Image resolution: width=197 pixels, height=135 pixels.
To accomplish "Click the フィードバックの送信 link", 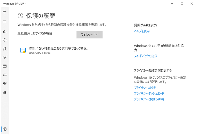I will [x=145, y=56].
